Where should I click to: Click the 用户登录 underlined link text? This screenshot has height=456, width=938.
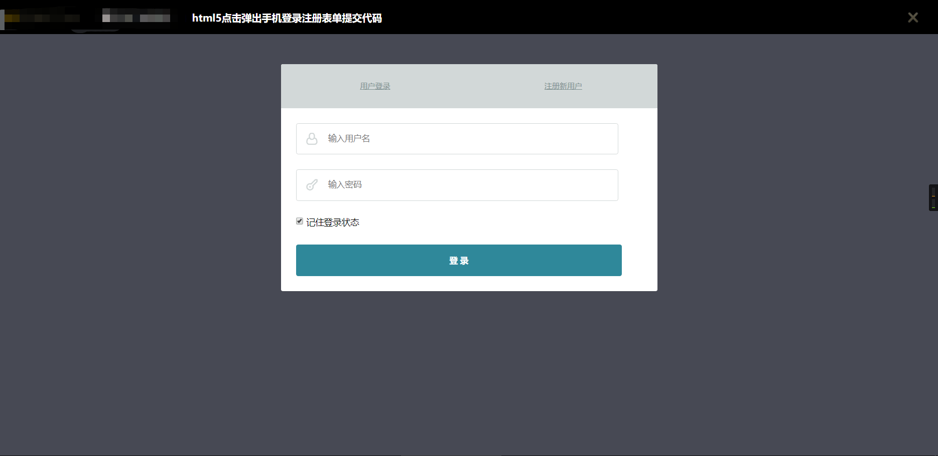[x=375, y=86]
